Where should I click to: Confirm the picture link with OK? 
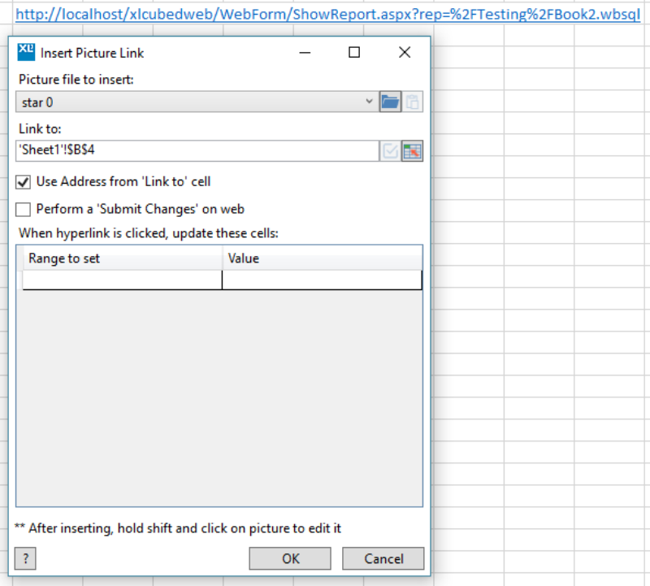click(x=290, y=558)
